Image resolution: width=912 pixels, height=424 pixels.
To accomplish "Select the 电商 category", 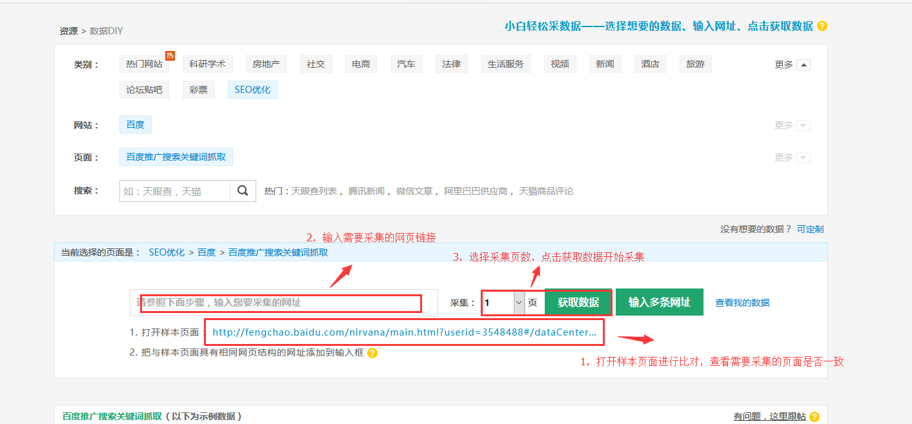I will pos(361,64).
